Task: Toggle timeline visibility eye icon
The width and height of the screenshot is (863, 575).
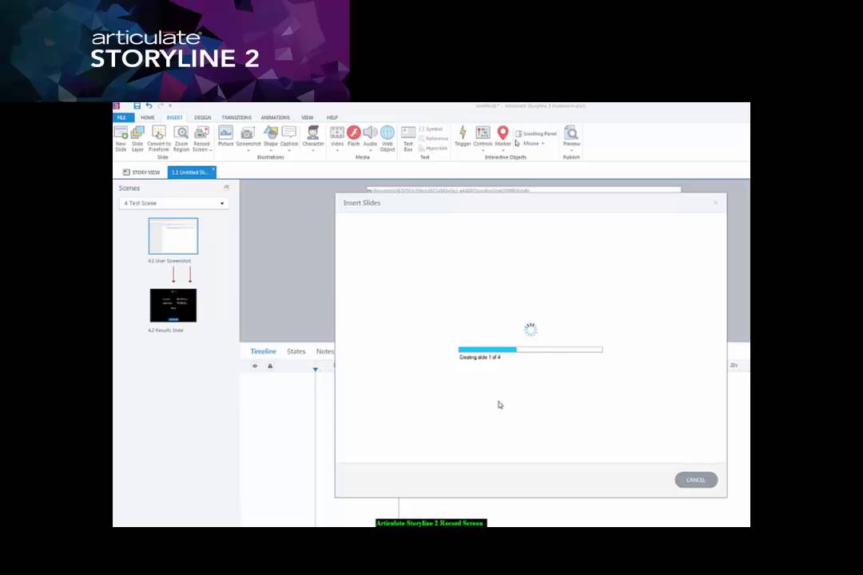Action: (x=255, y=366)
